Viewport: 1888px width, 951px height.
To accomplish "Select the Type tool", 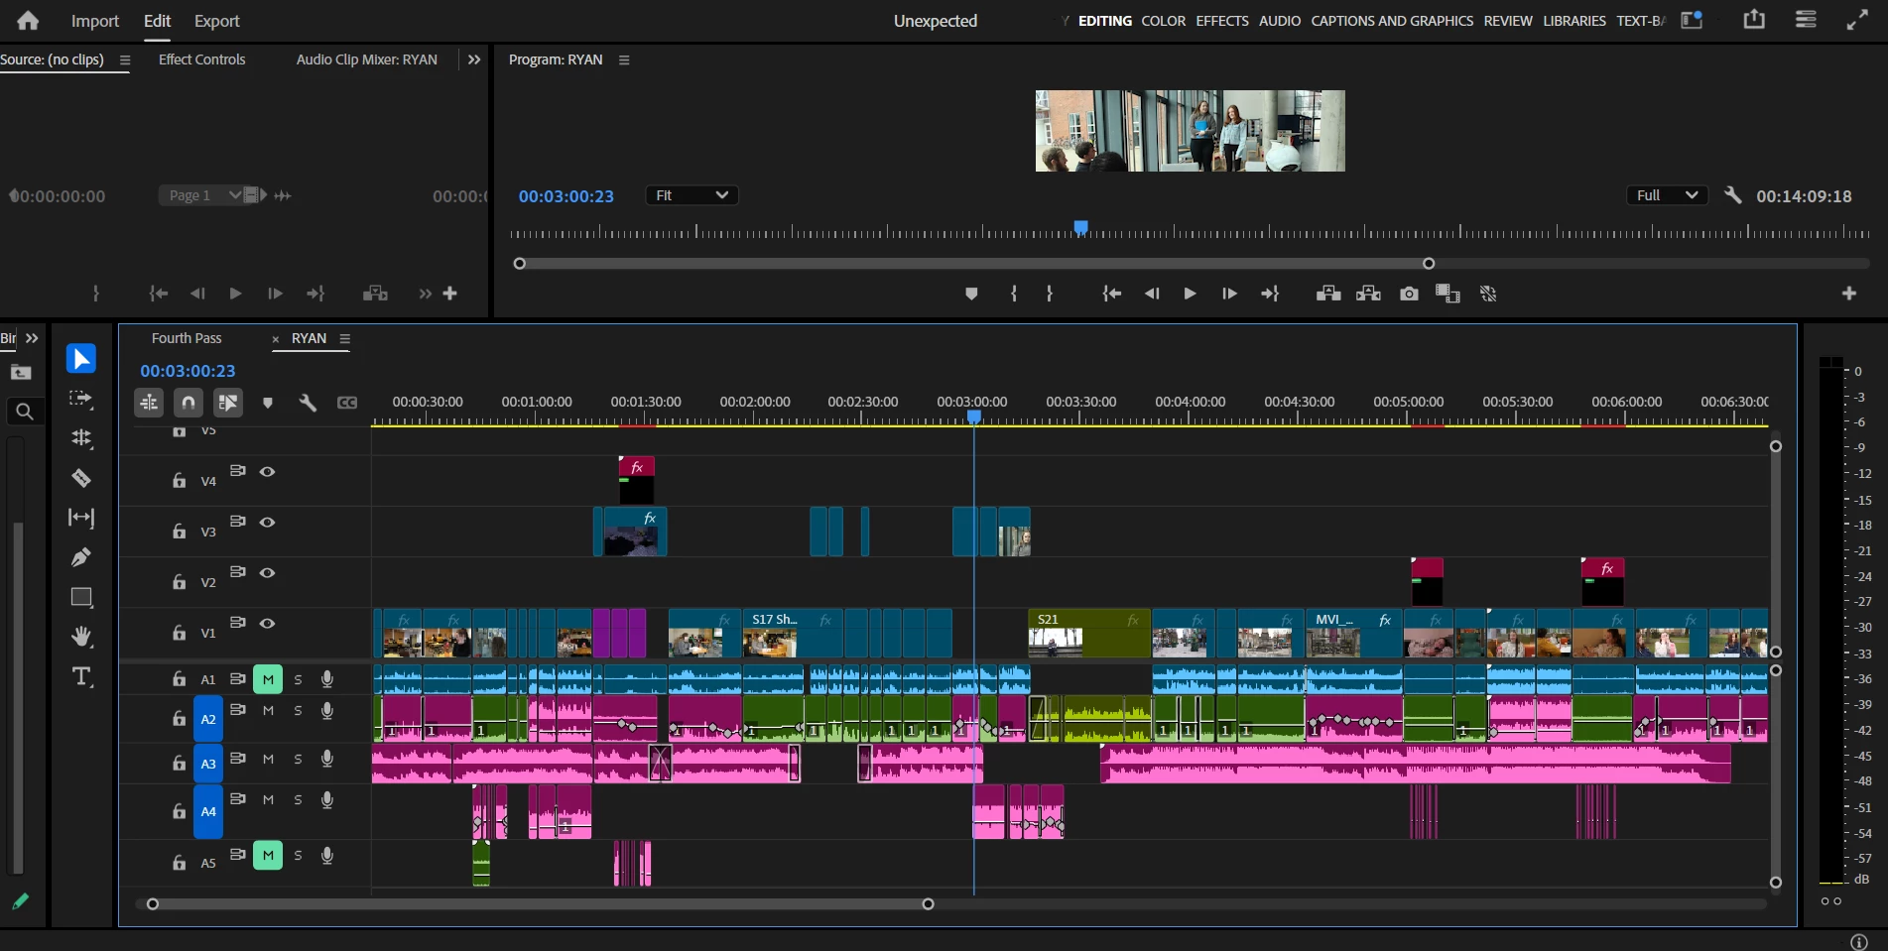I will [81, 677].
